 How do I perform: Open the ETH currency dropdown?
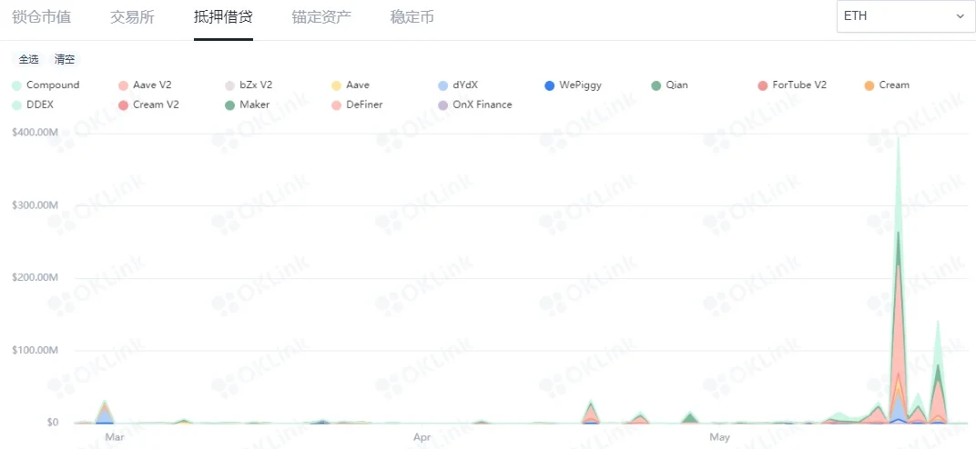click(x=903, y=16)
